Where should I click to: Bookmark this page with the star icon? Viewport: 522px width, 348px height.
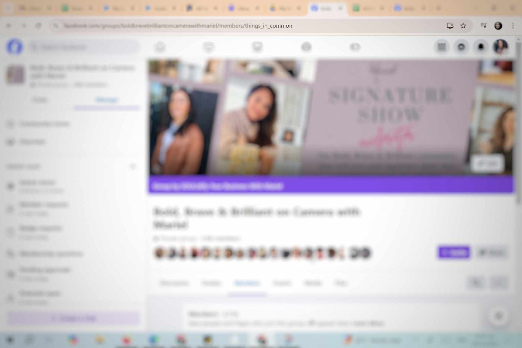click(463, 26)
